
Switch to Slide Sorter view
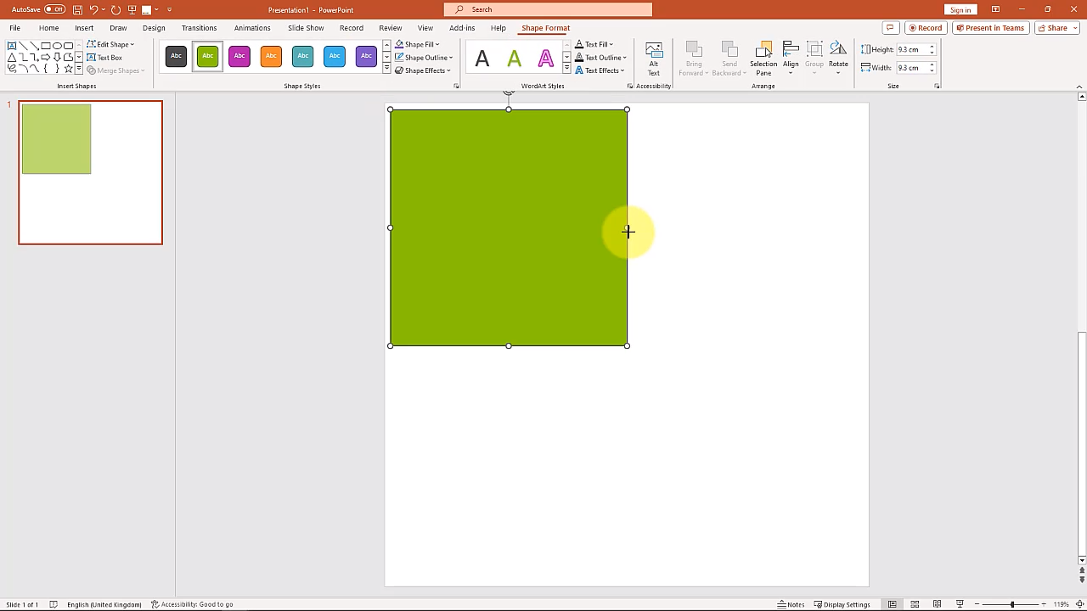[x=915, y=604]
